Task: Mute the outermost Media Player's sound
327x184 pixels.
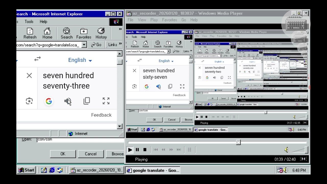Action: (x=286, y=150)
